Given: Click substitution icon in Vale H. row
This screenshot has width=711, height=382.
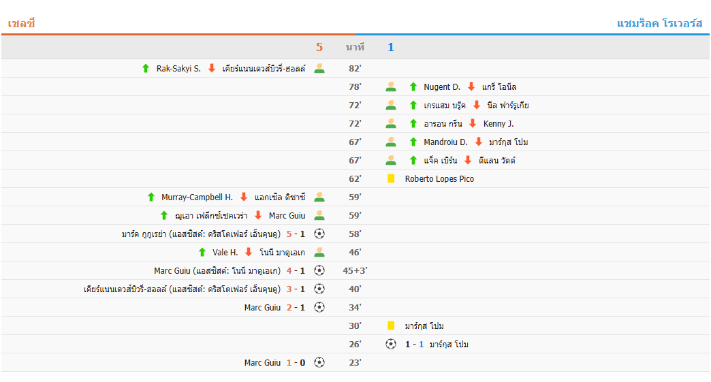Looking at the screenshot, I should pos(319,253).
